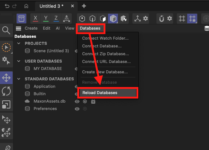
Task: Go to the Home start screen icon
Action: [26, 6]
